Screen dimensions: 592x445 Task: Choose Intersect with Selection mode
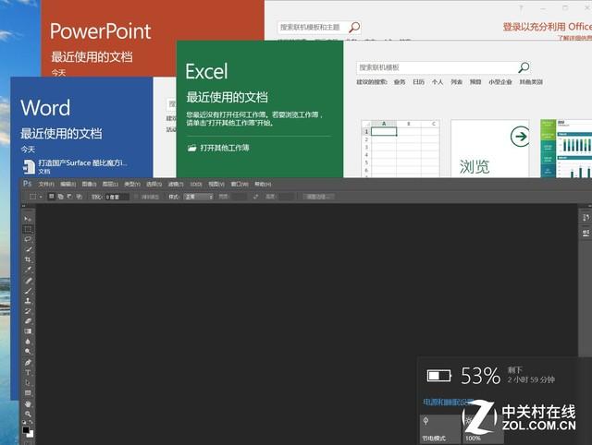tap(79, 197)
